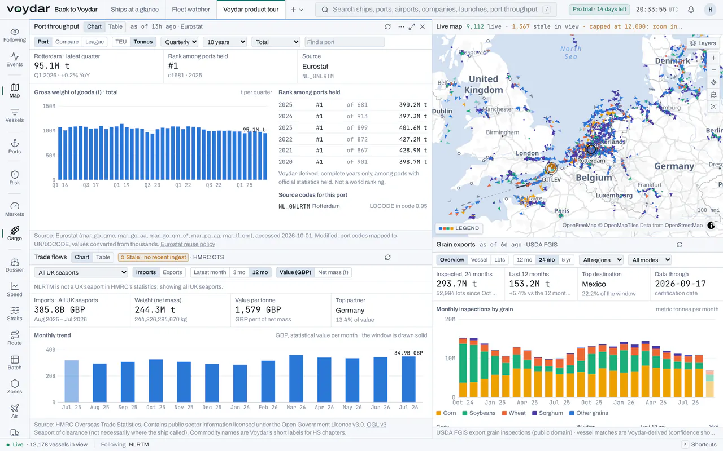The height and width of the screenshot is (451, 723).
Task: Open the OpenStreetMap attribution link
Action: pos(683,225)
